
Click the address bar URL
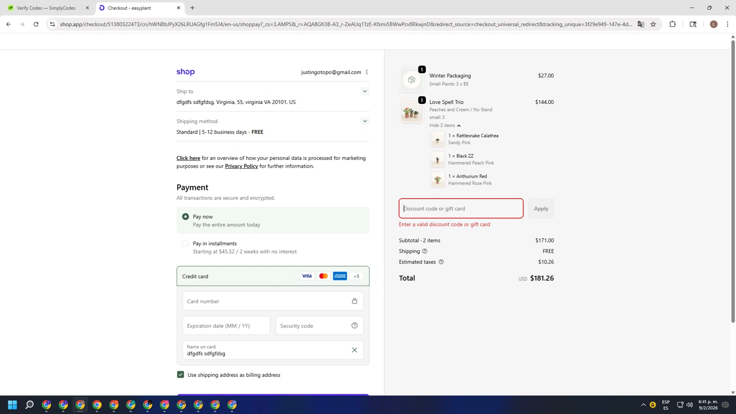point(346,24)
